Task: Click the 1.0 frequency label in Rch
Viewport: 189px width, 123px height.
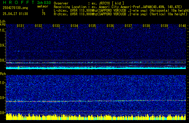Action: click(x=2, y=83)
